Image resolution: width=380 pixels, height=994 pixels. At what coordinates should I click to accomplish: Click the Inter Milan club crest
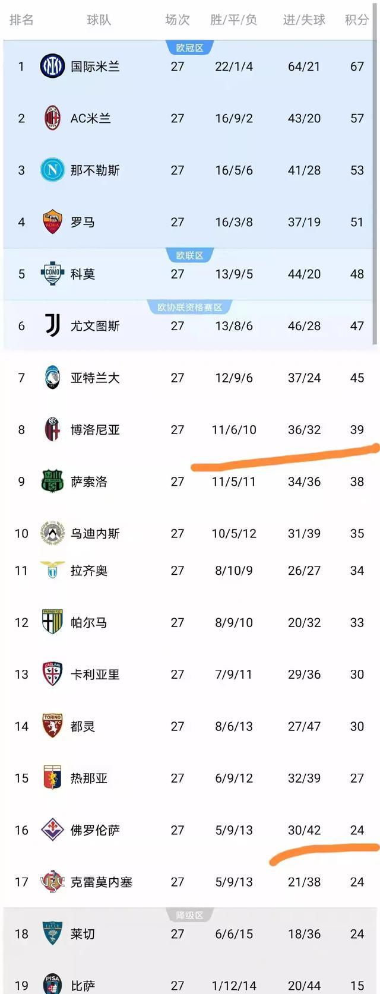pyautogui.click(x=52, y=67)
